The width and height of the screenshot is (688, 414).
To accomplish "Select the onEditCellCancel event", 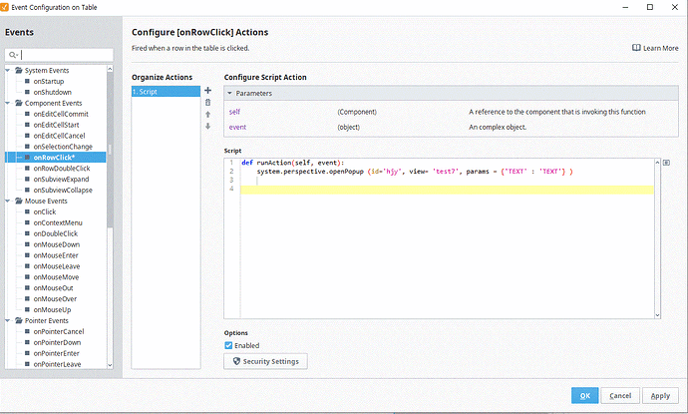I will pyautogui.click(x=59, y=136).
